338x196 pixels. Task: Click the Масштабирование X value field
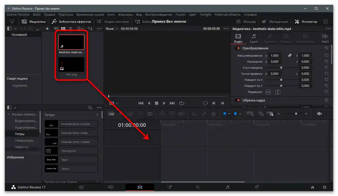274,56
